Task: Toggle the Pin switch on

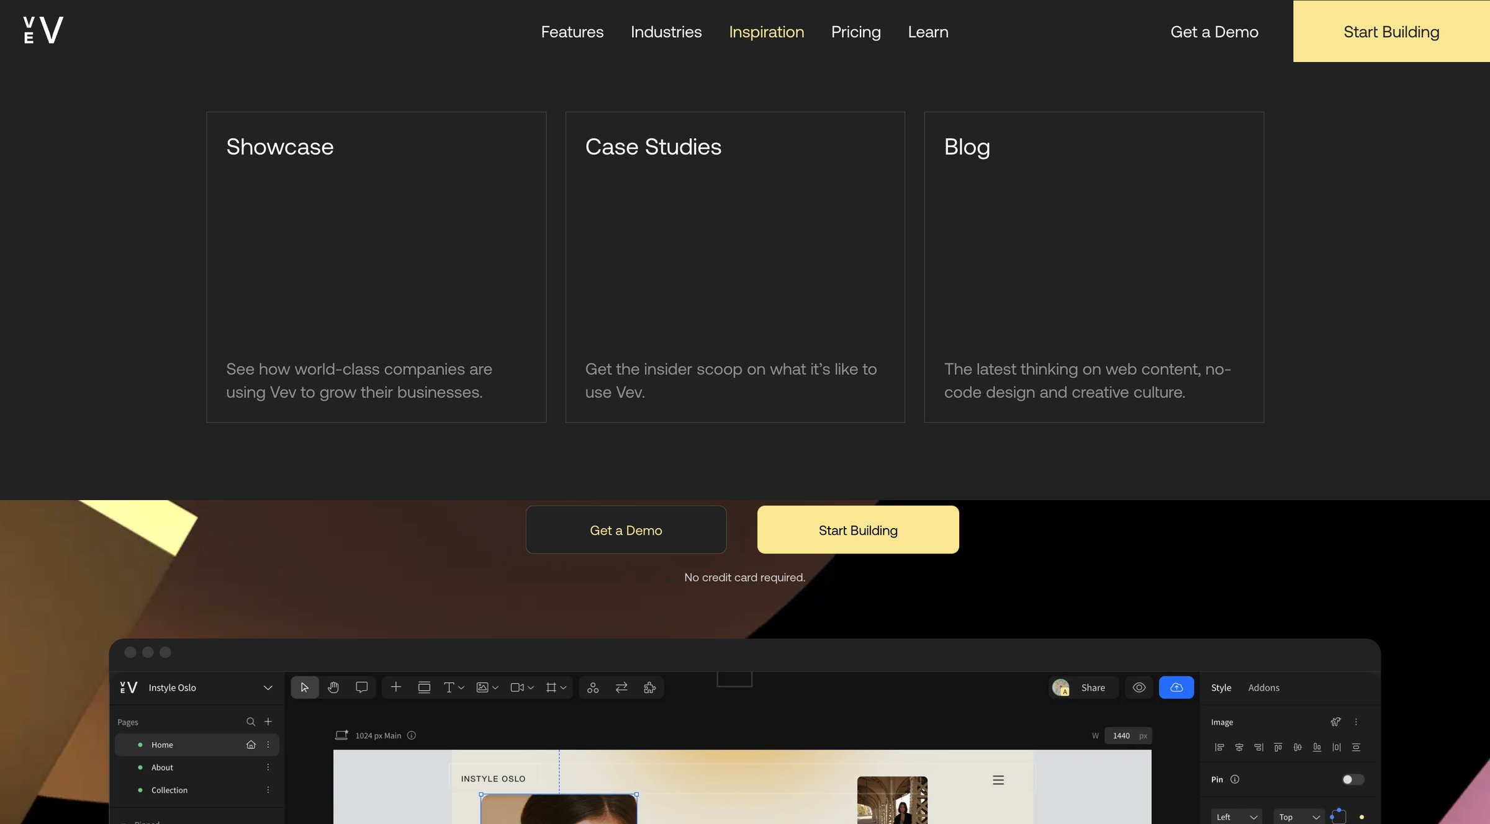Action: click(1353, 779)
